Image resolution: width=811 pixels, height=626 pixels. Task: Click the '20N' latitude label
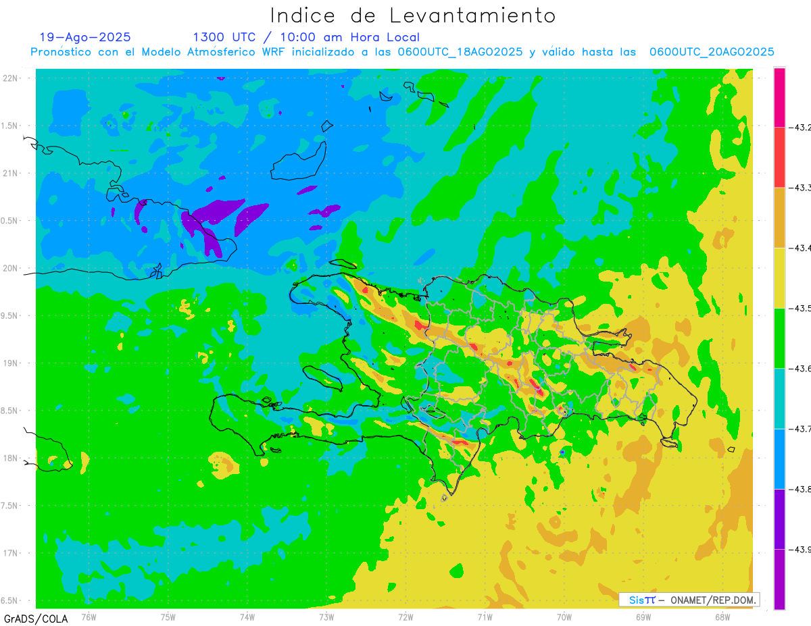click(x=11, y=268)
